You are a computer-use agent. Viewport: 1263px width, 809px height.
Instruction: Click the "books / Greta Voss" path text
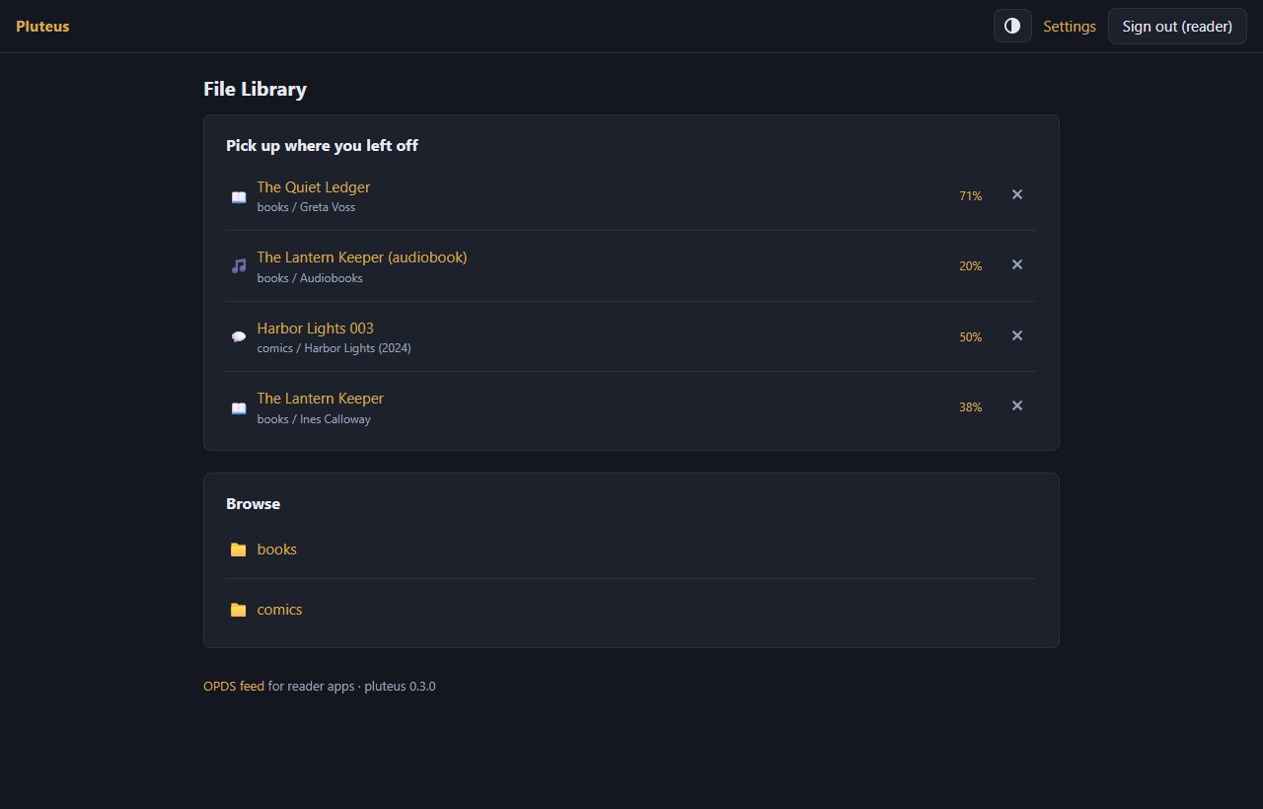pyautogui.click(x=306, y=207)
